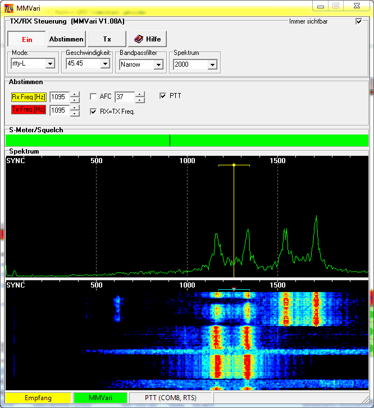This screenshot has width=374, height=408.
Task: Click the Rx Freq value field
Action: pyautogui.click(x=60, y=97)
